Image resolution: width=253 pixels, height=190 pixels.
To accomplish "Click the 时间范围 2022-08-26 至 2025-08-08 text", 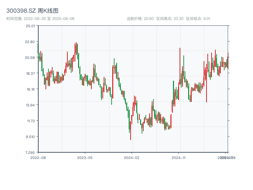I will tap(40, 19).
